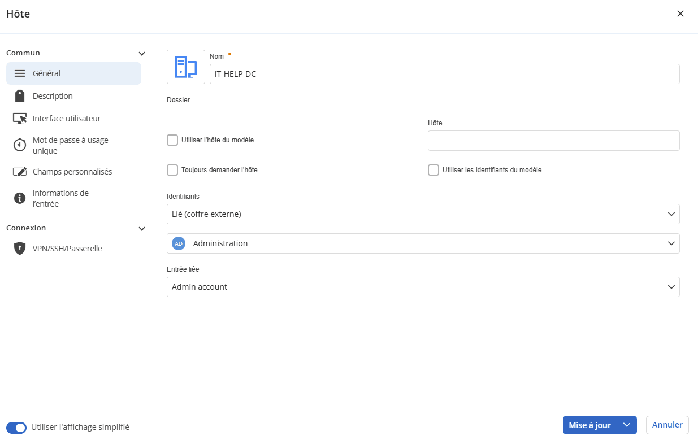Collapse the Connexion section chevron
This screenshot has height=440, width=698.
[x=142, y=229]
